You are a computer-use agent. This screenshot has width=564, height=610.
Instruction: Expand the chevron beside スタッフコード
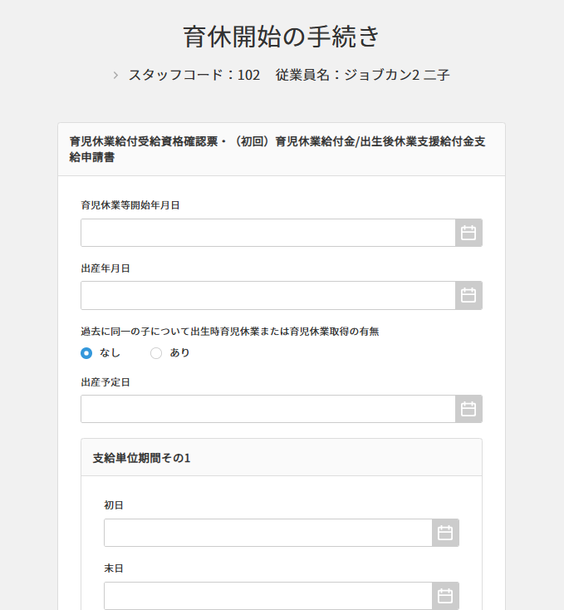[x=115, y=75]
